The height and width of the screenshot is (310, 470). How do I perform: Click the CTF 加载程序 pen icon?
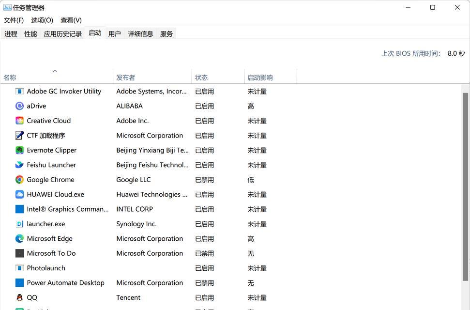(x=19, y=135)
